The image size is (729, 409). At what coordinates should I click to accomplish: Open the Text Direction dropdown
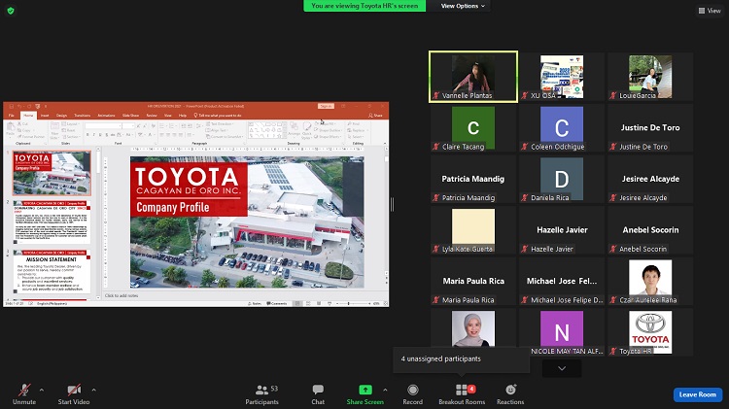pyautogui.click(x=220, y=124)
